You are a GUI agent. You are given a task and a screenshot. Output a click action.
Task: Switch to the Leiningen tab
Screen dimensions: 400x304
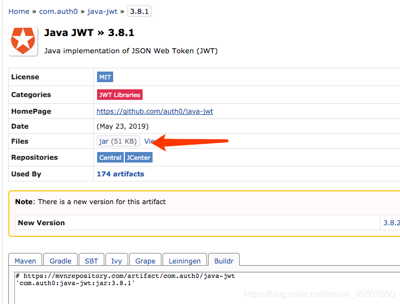click(x=185, y=260)
